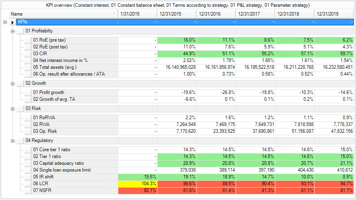Click the sort arrow in Name header
The height and width of the screenshot is (200, 356).
114,14
